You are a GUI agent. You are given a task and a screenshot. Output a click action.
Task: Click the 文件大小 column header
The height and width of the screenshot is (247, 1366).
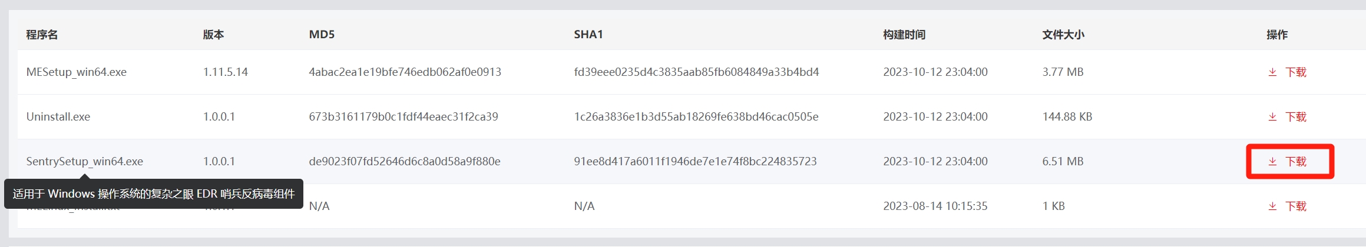1063,35
